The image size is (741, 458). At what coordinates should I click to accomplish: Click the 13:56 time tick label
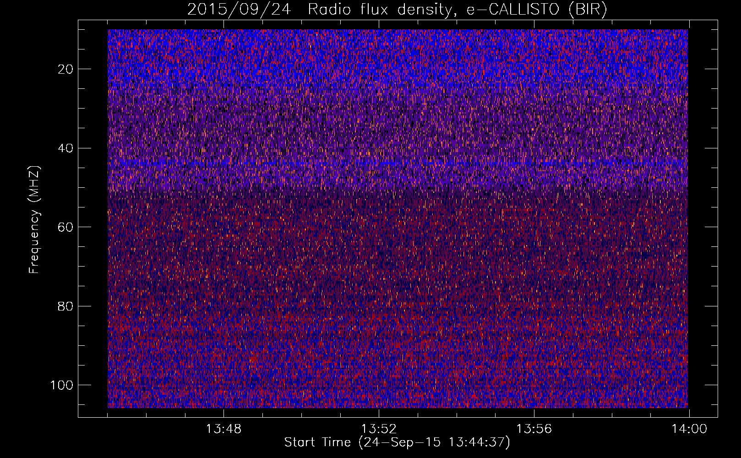tap(534, 429)
